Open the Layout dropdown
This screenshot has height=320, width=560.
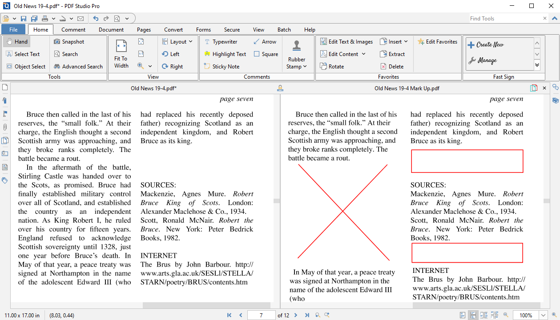tap(178, 41)
